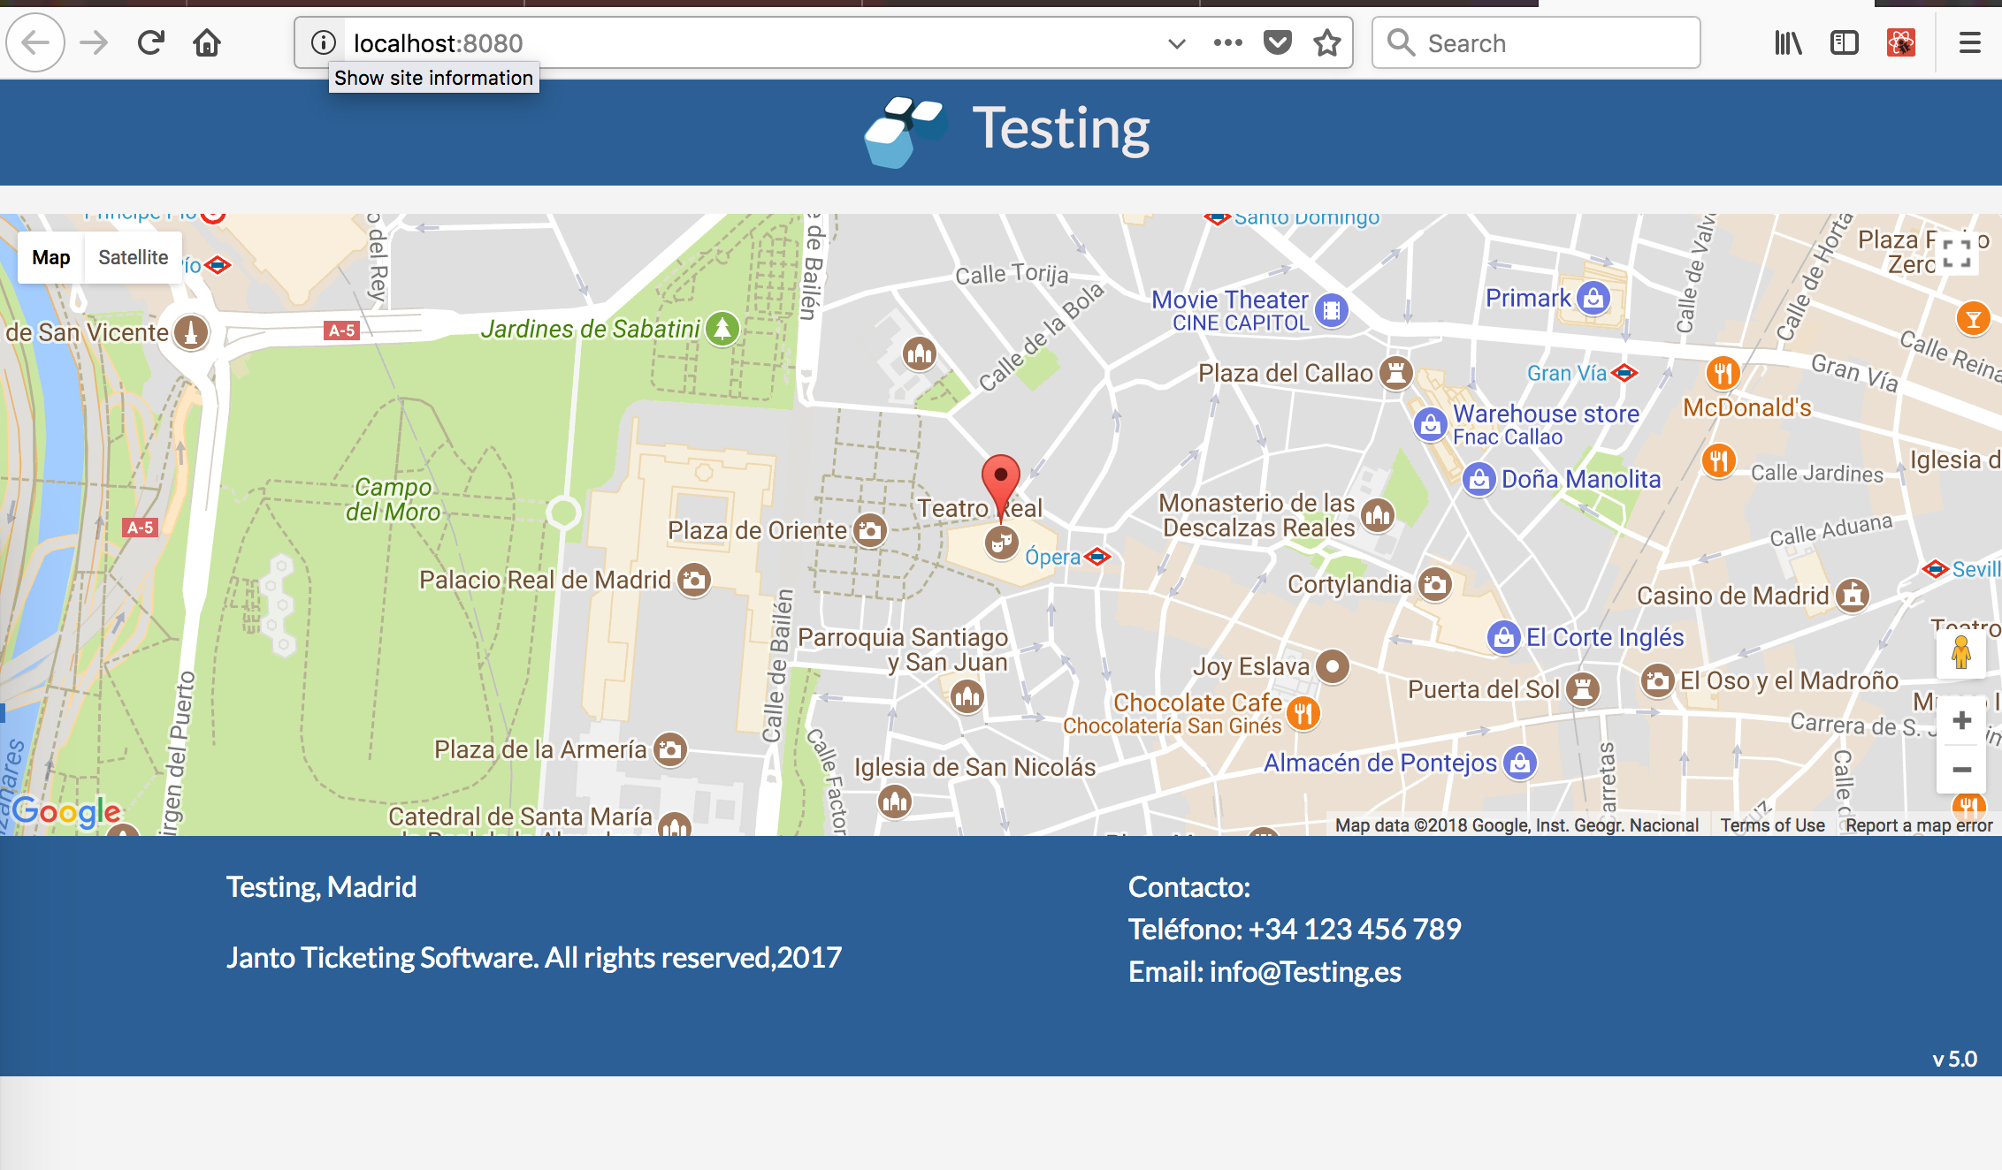This screenshot has width=2002, height=1170.
Task: Save page to Pocket
Action: click(1278, 42)
